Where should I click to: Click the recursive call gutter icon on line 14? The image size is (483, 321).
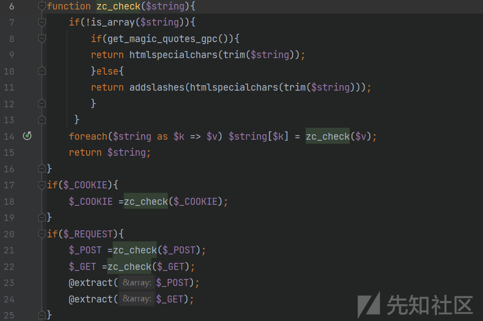click(27, 136)
